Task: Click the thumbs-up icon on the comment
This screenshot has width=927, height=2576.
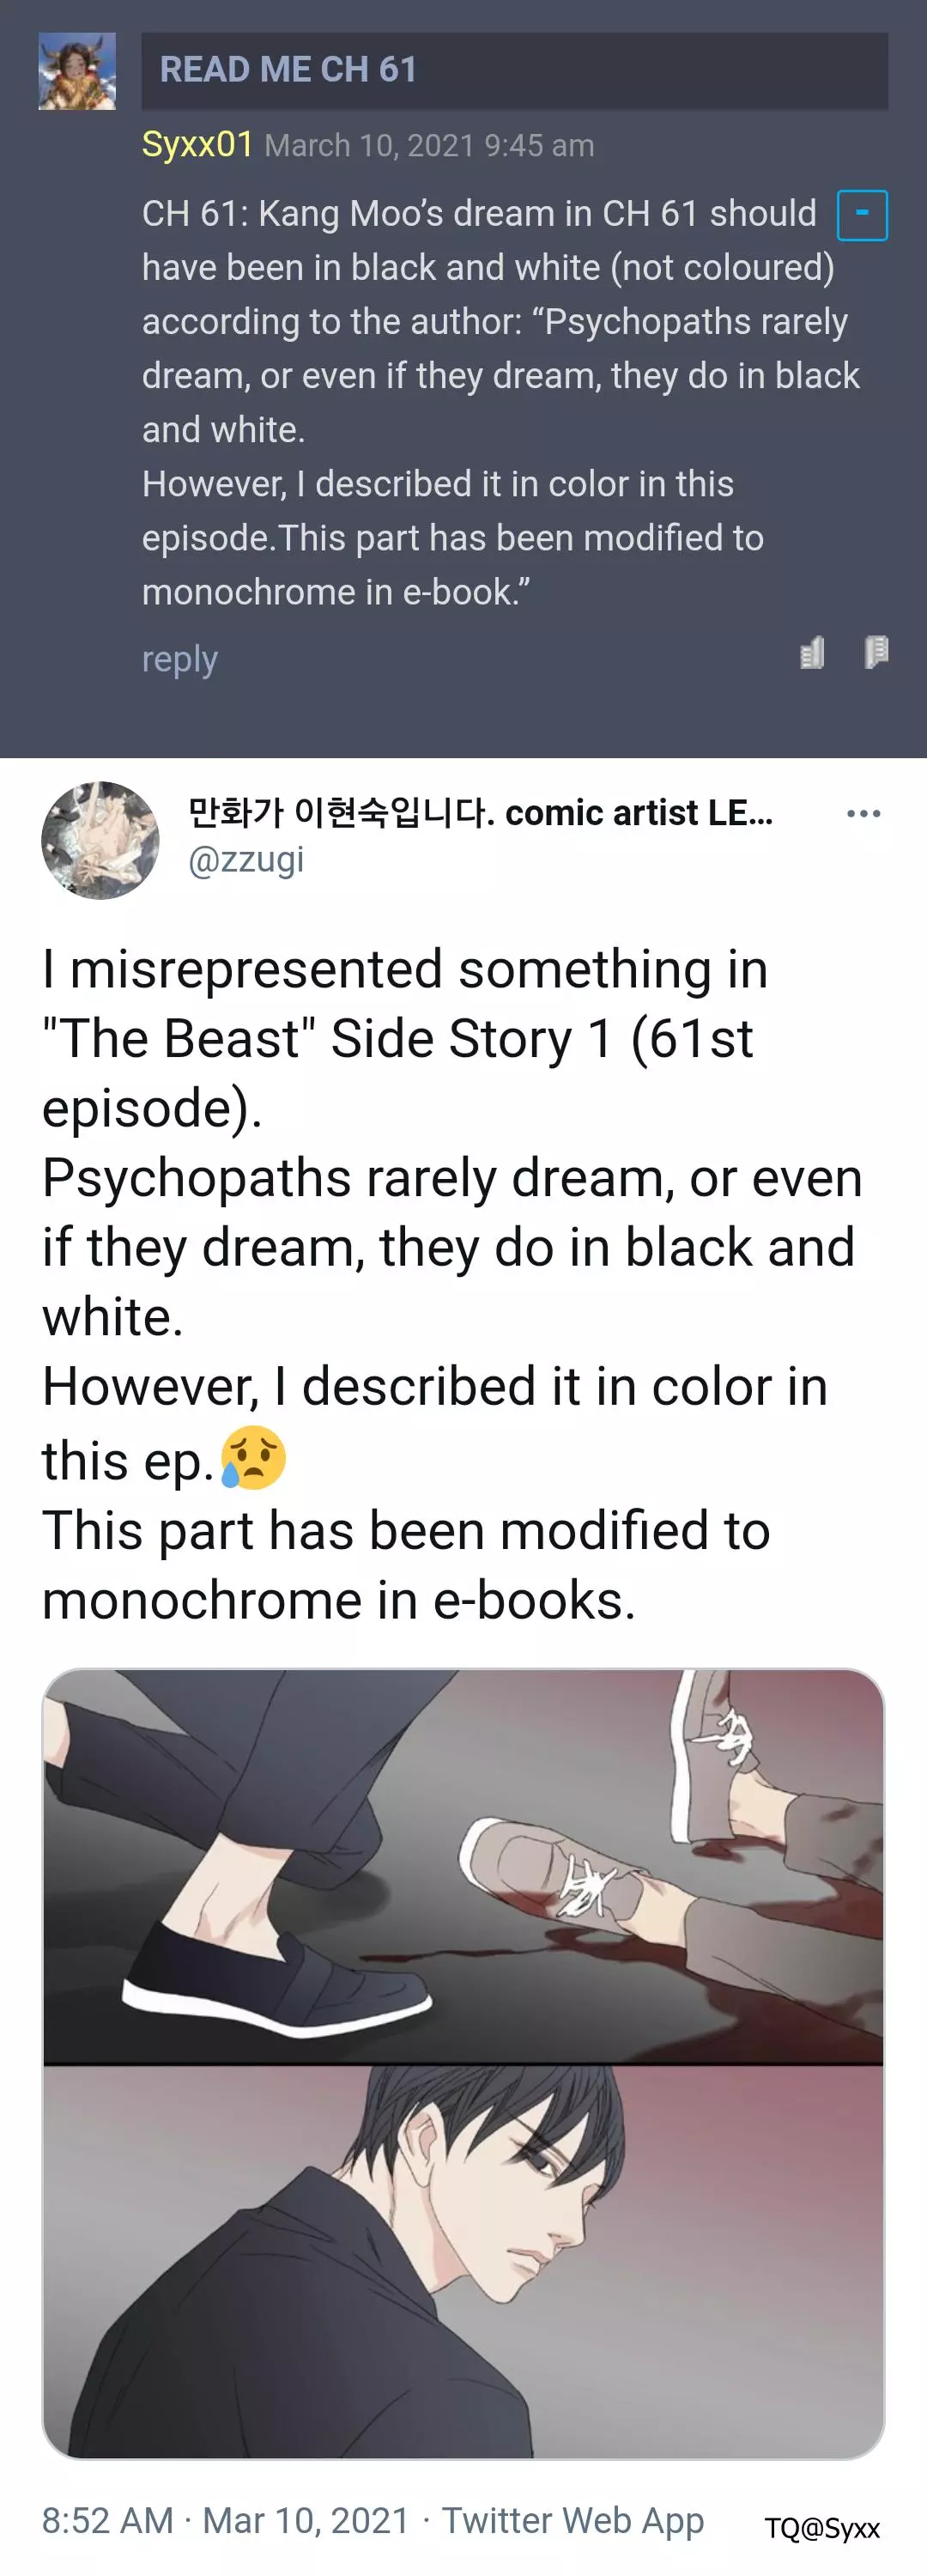Action: pos(812,653)
